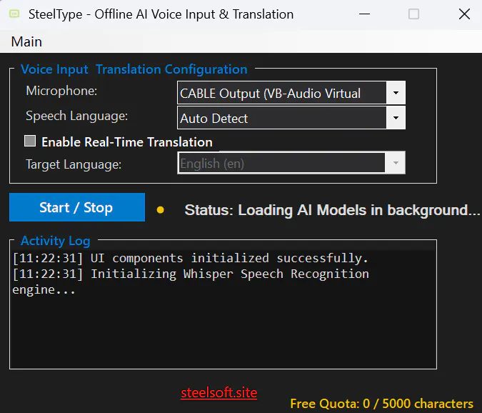This screenshot has height=413, width=482.
Task: Click the Free Quota characters text
Action: pos(381,404)
